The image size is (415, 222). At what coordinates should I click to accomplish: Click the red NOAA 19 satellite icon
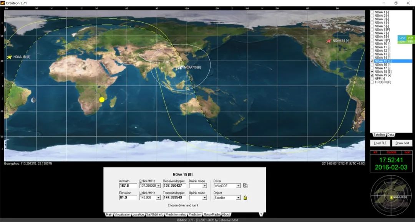point(329,41)
